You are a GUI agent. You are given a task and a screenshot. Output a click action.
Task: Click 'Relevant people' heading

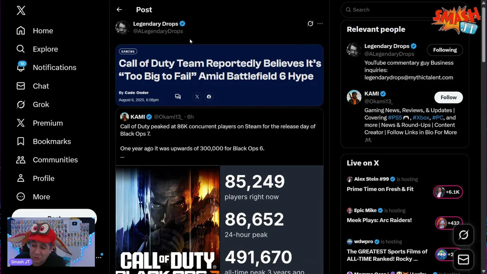[x=376, y=29]
